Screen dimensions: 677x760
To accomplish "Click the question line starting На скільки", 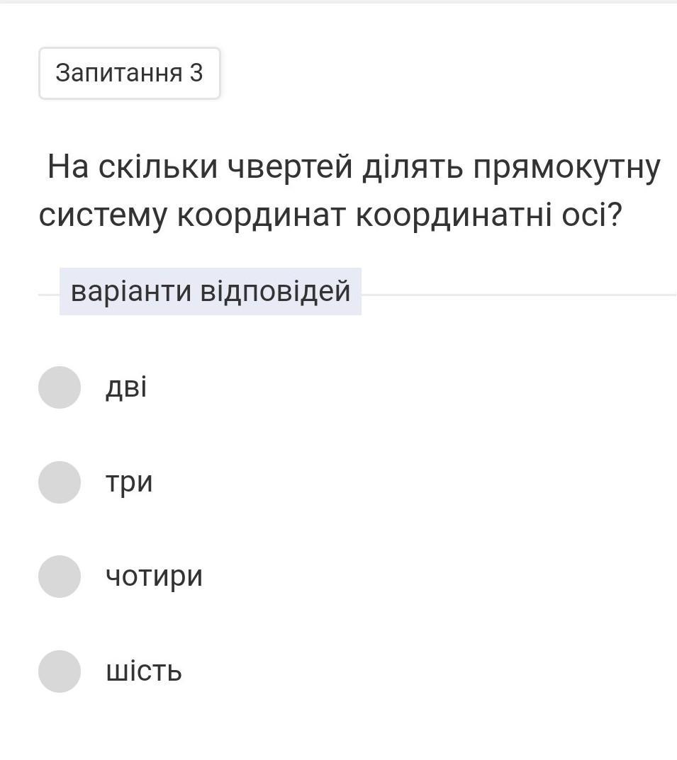I will click(x=354, y=167).
